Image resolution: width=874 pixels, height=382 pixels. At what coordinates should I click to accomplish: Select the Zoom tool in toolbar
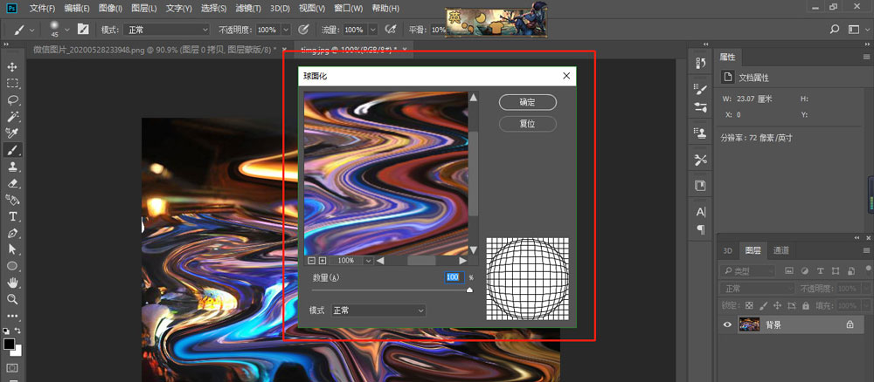coord(13,299)
